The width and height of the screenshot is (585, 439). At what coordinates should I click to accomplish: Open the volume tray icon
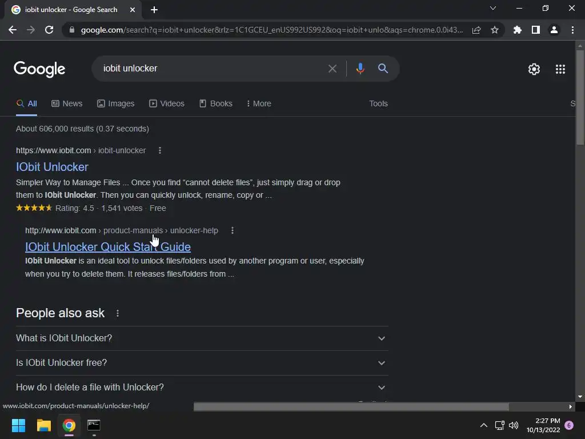514,425
